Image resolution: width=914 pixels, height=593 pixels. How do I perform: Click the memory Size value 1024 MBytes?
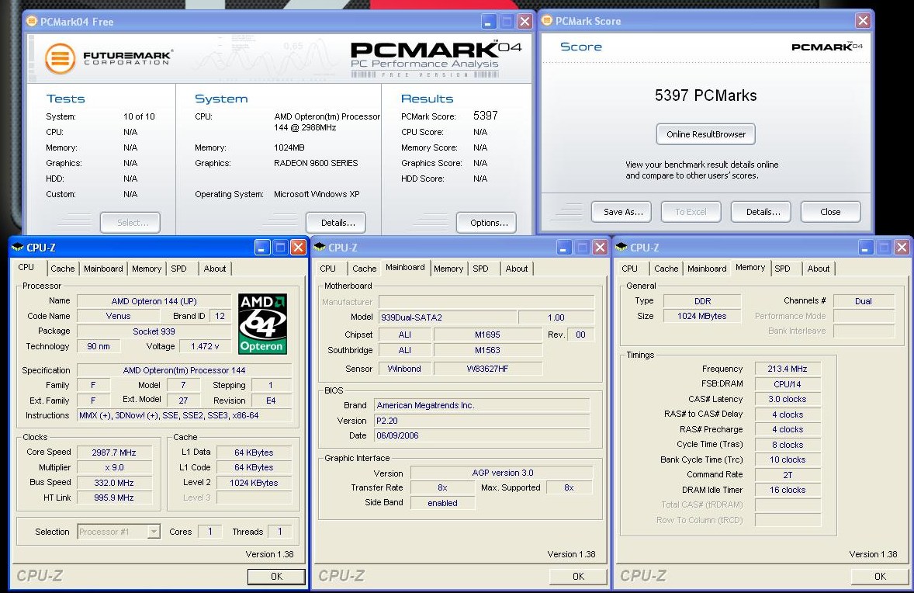point(702,316)
